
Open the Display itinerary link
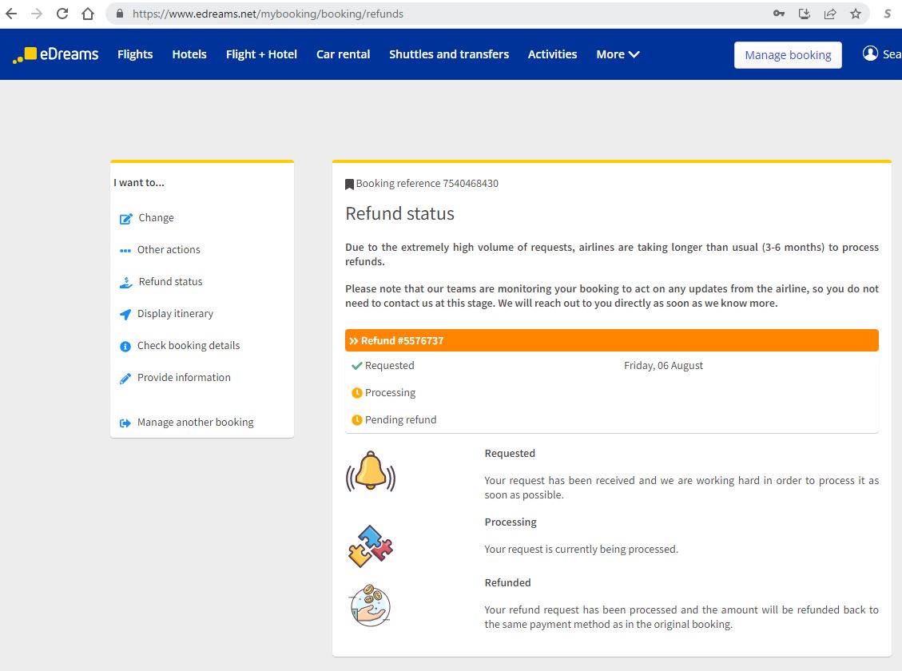(x=176, y=313)
